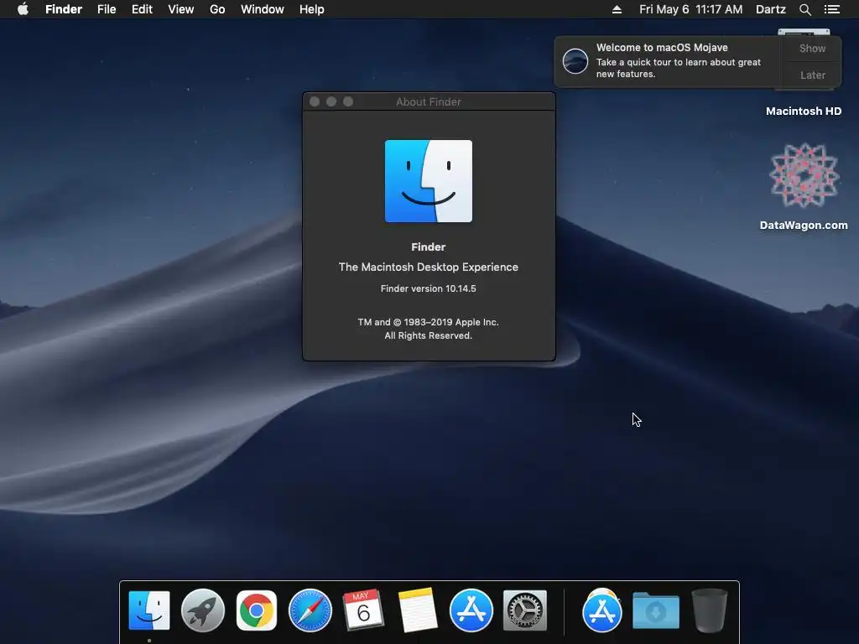Open the View menu
Viewport: 859px width, 644px height.
click(181, 9)
